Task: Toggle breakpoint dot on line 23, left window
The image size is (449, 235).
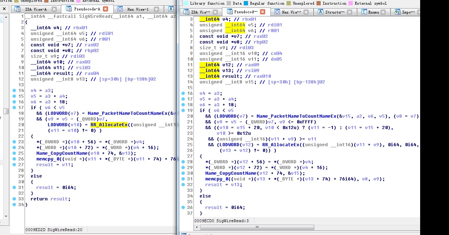Action: (14, 142)
